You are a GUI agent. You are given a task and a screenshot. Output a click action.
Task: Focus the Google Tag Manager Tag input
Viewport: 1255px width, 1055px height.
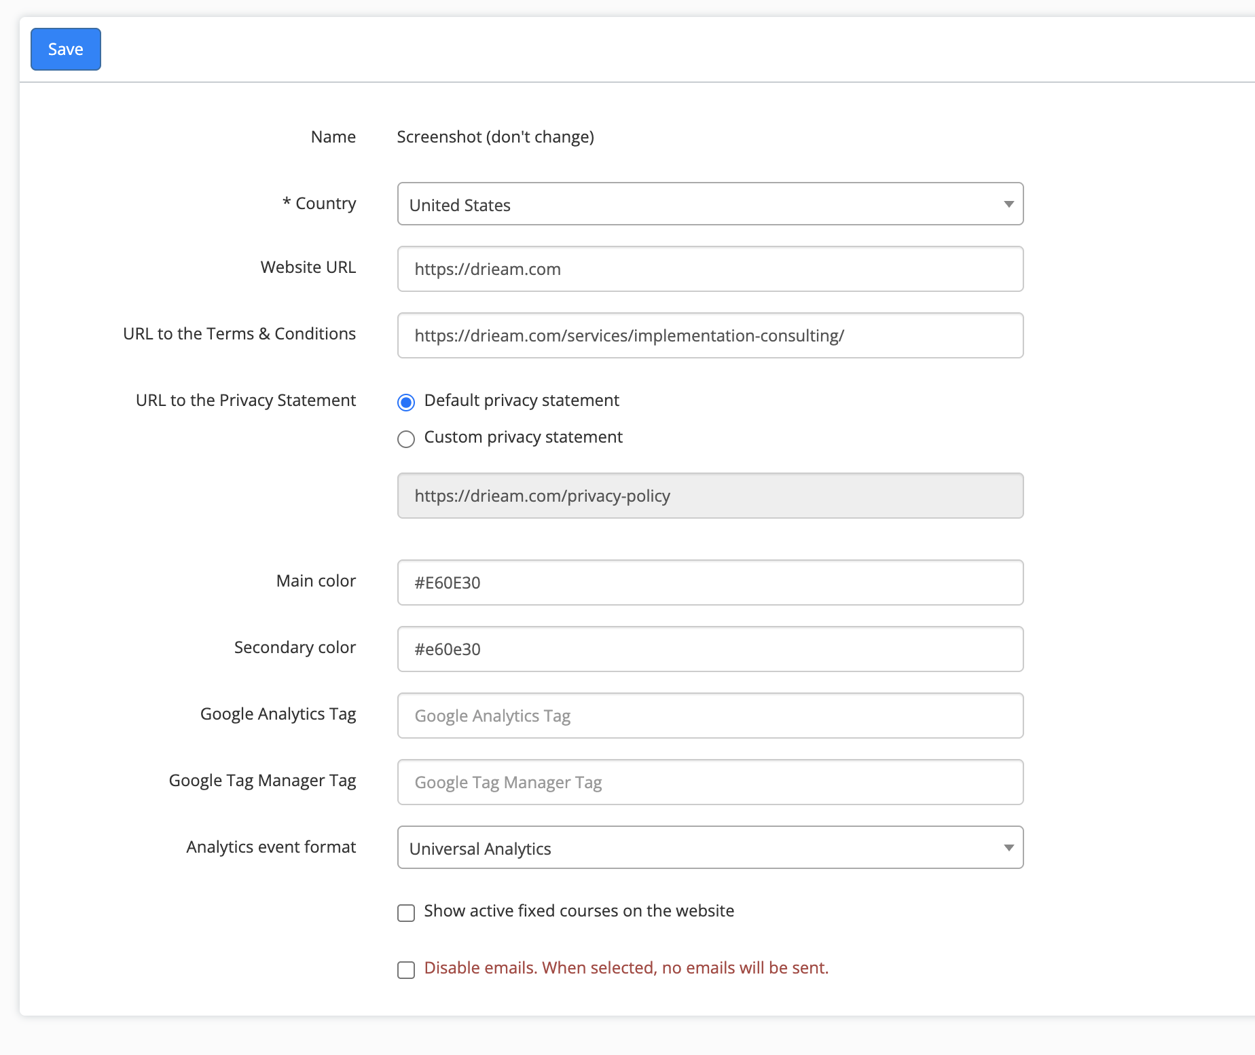tap(710, 783)
